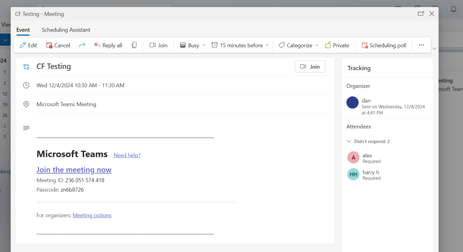Open the Meeting options link
463x252 pixels.
[x=92, y=215]
